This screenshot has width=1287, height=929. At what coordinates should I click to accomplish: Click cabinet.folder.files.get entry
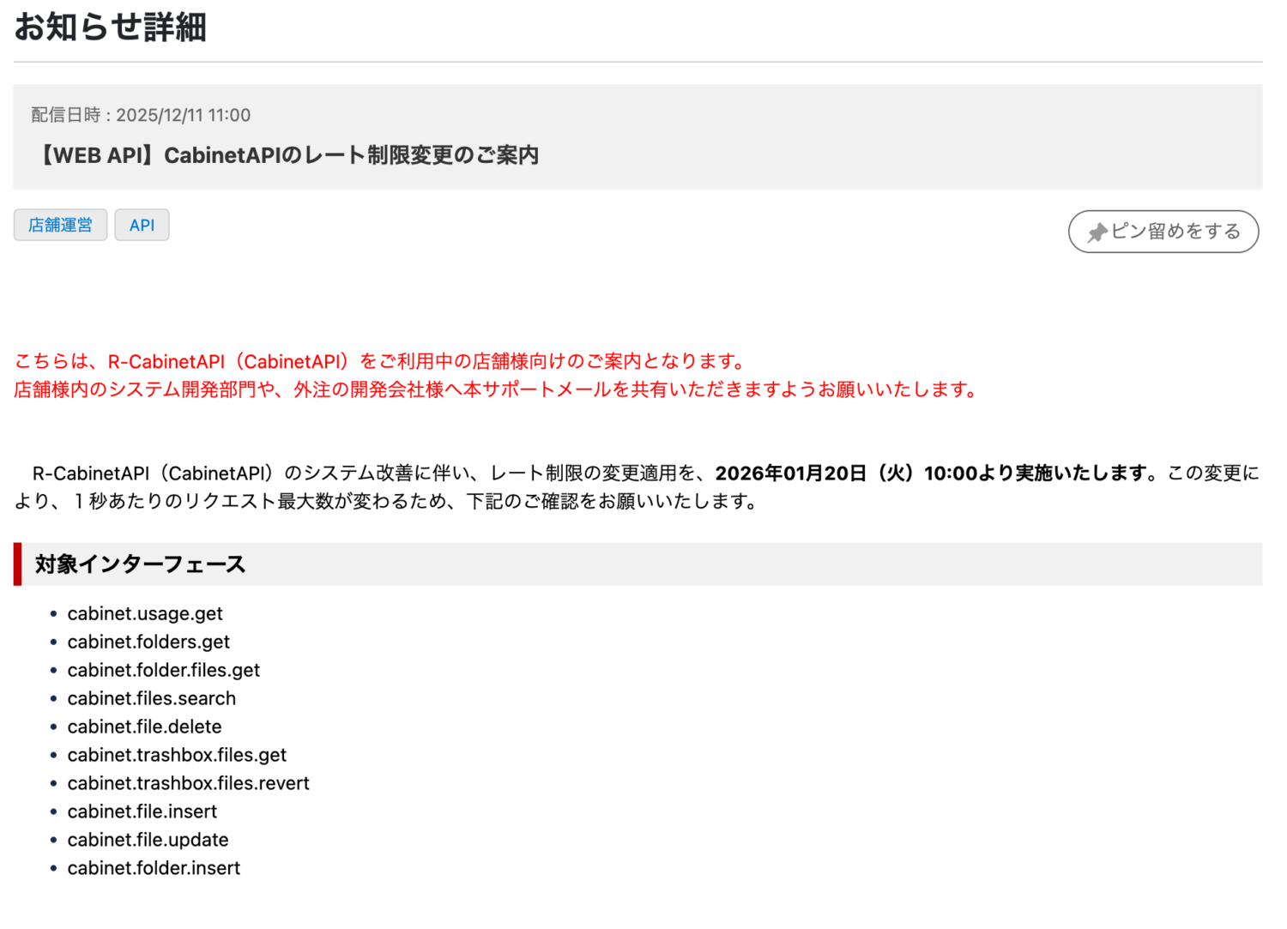point(163,670)
